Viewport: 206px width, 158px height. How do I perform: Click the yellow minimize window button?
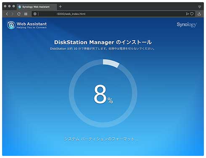pos(9,6)
